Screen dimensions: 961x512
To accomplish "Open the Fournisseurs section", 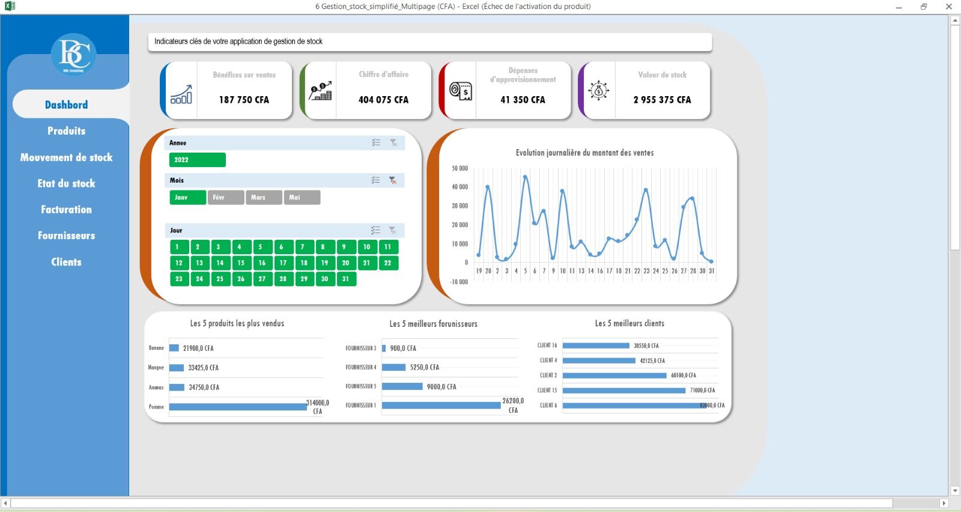I will (66, 236).
